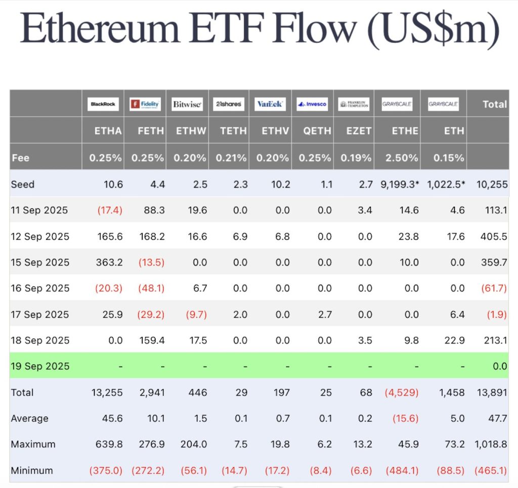Click the Maximum row label
This screenshot has width=518, height=488.
coord(33,445)
